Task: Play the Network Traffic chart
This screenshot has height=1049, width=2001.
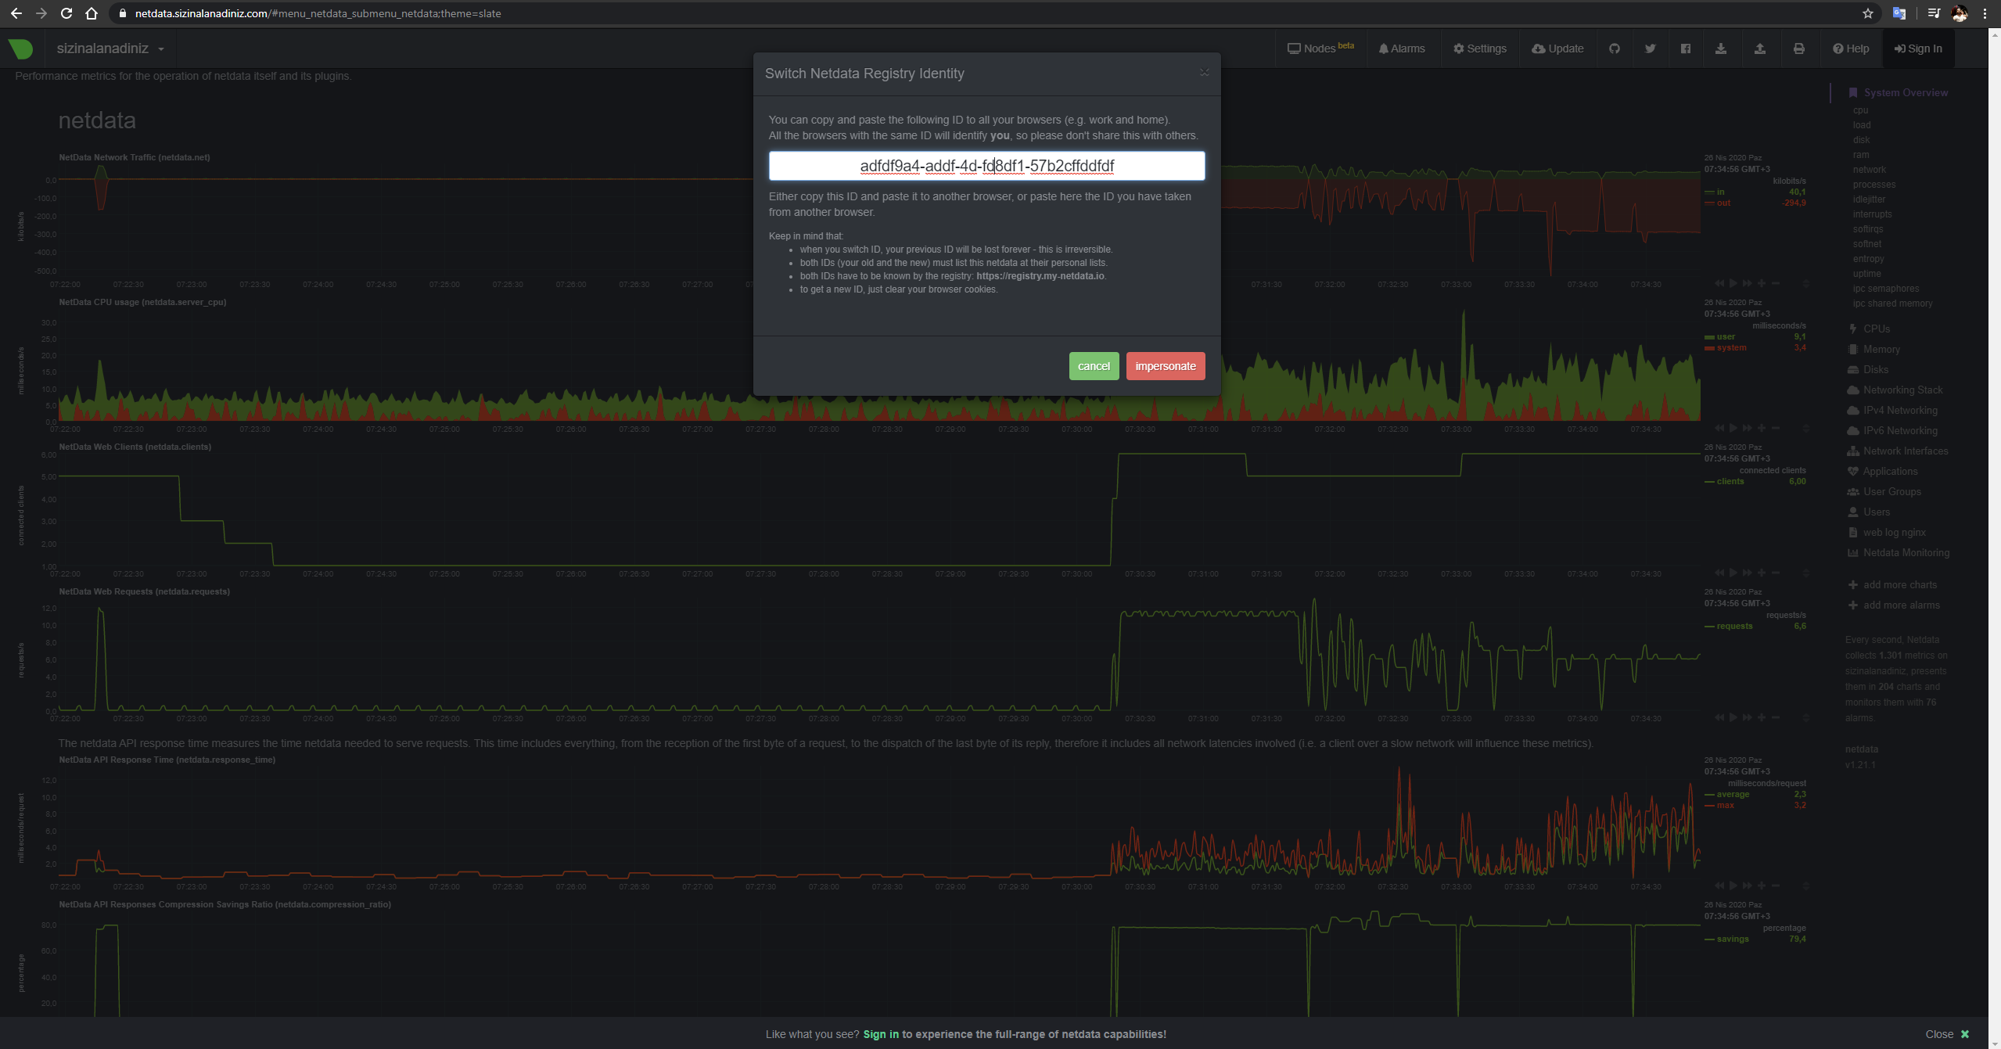Action: pyautogui.click(x=1733, y=283)
